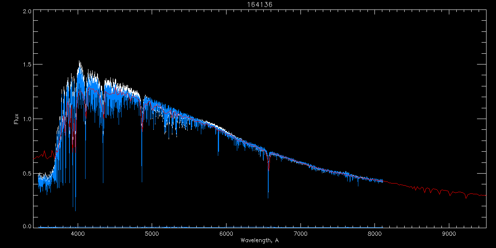
Task: Click the Wavelength, A axis label
Action: tap(259, 241)
